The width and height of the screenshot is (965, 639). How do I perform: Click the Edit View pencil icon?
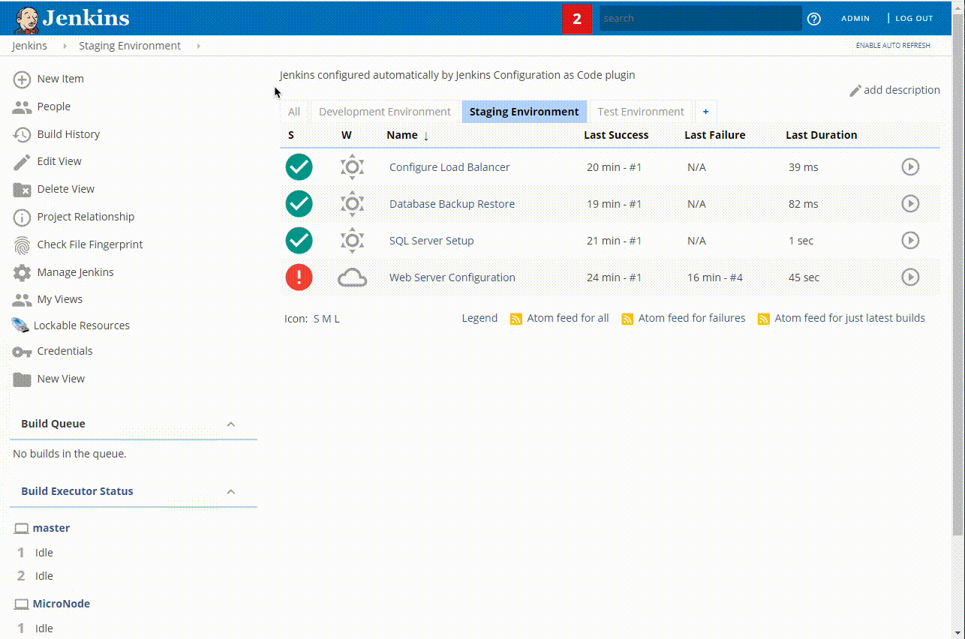23,161
